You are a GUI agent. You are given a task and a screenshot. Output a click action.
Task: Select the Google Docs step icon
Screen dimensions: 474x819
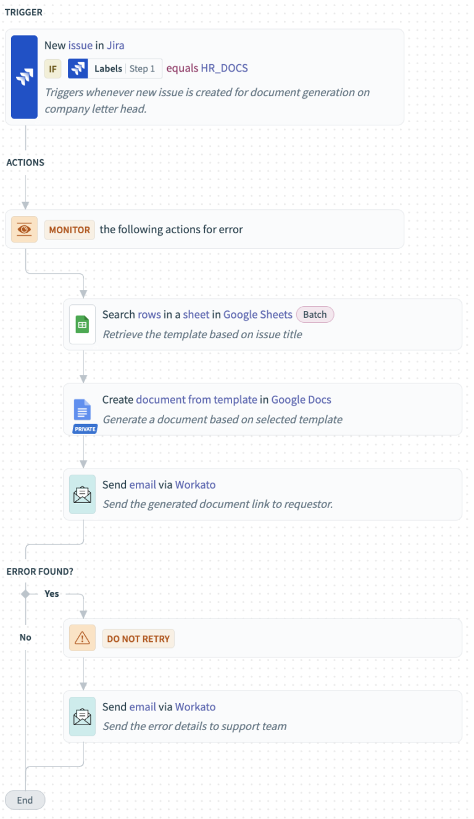coord(82,410)
